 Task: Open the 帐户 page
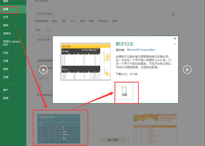(6, 90)
